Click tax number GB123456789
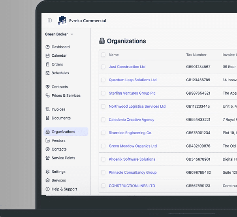This screenshot has width=237, height=217. tap(198, 80)
